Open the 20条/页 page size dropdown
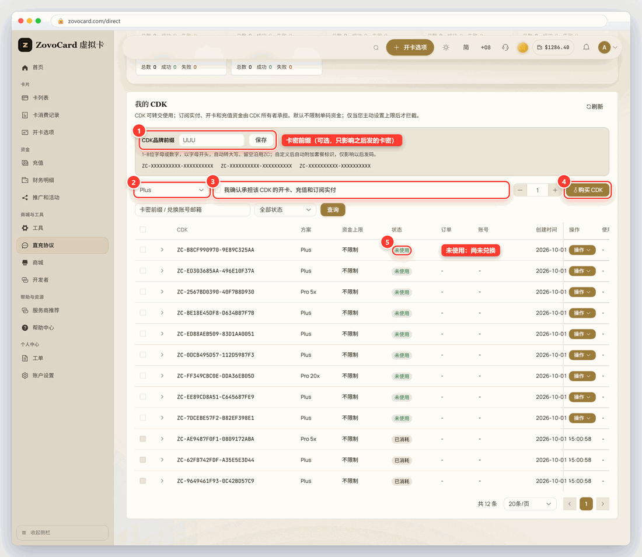The width and height of the screenshot is (642, 557). (x=530, y=504)
